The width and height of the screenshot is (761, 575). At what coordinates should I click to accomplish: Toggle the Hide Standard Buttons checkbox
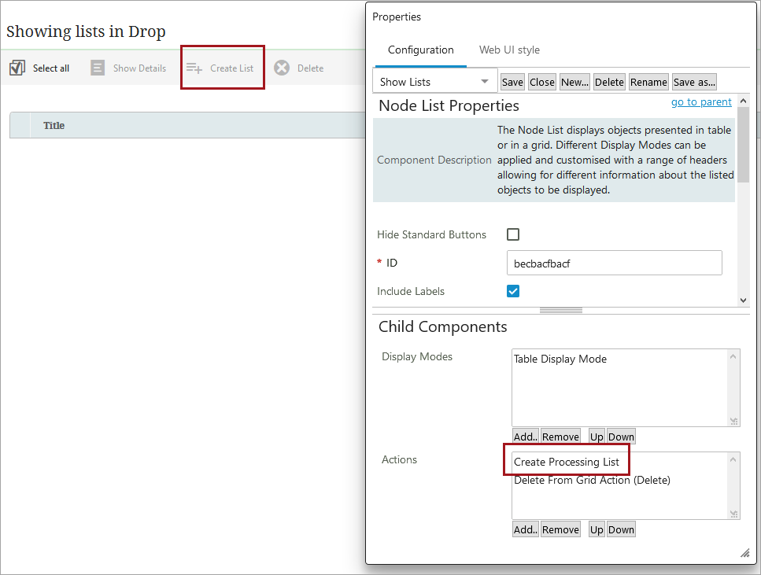click(x=513, y=234)
